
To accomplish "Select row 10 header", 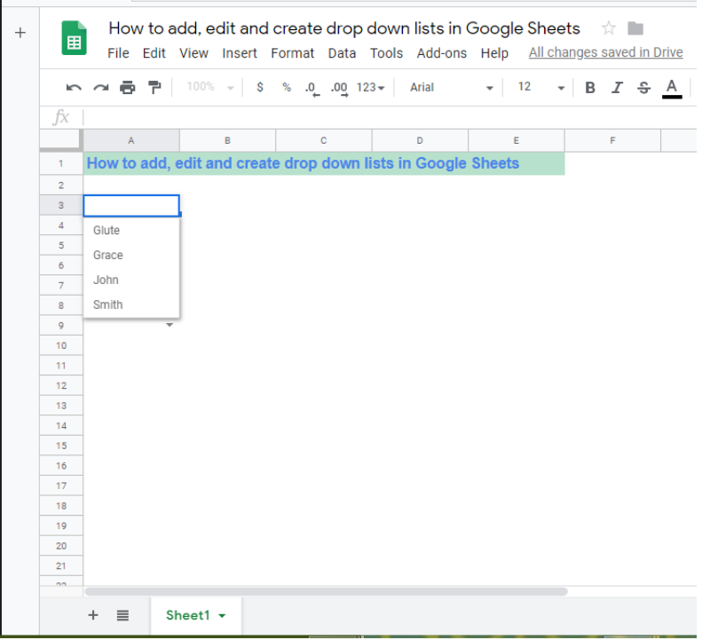I will [61, 345].
